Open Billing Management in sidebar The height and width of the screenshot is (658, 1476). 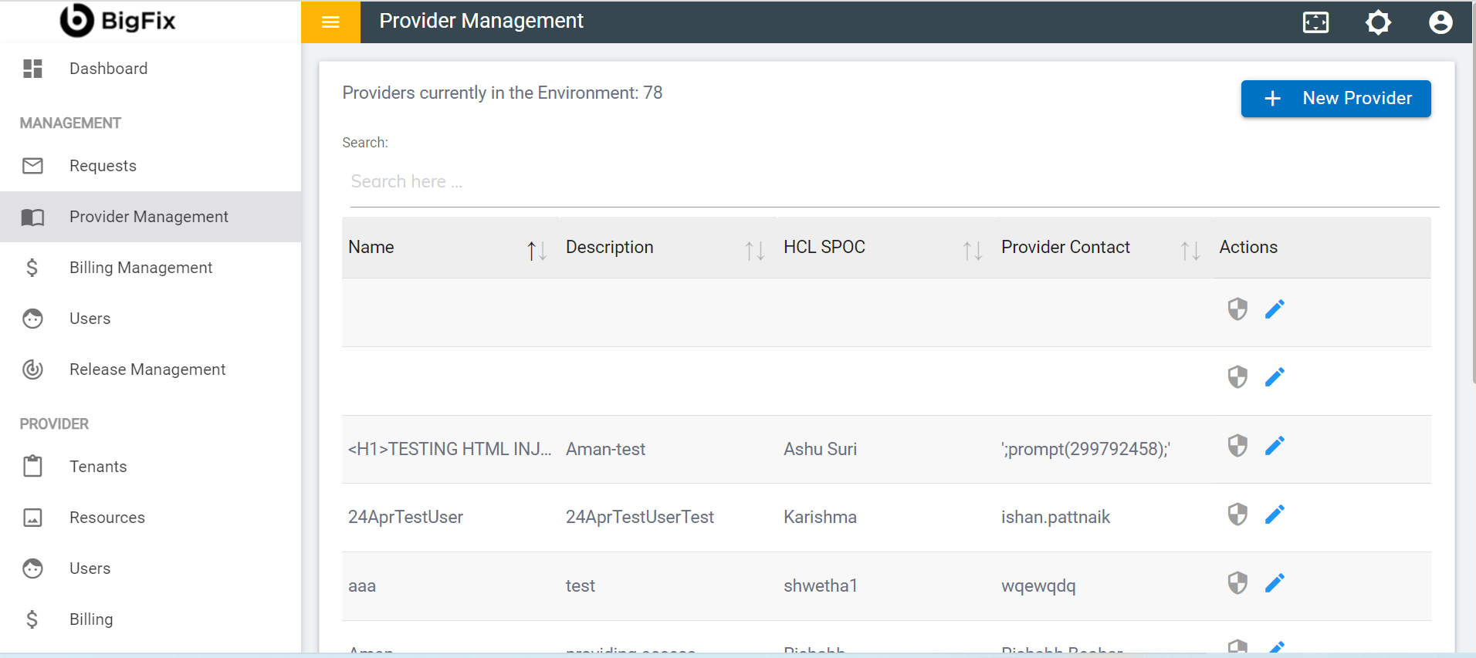(151, 268)
